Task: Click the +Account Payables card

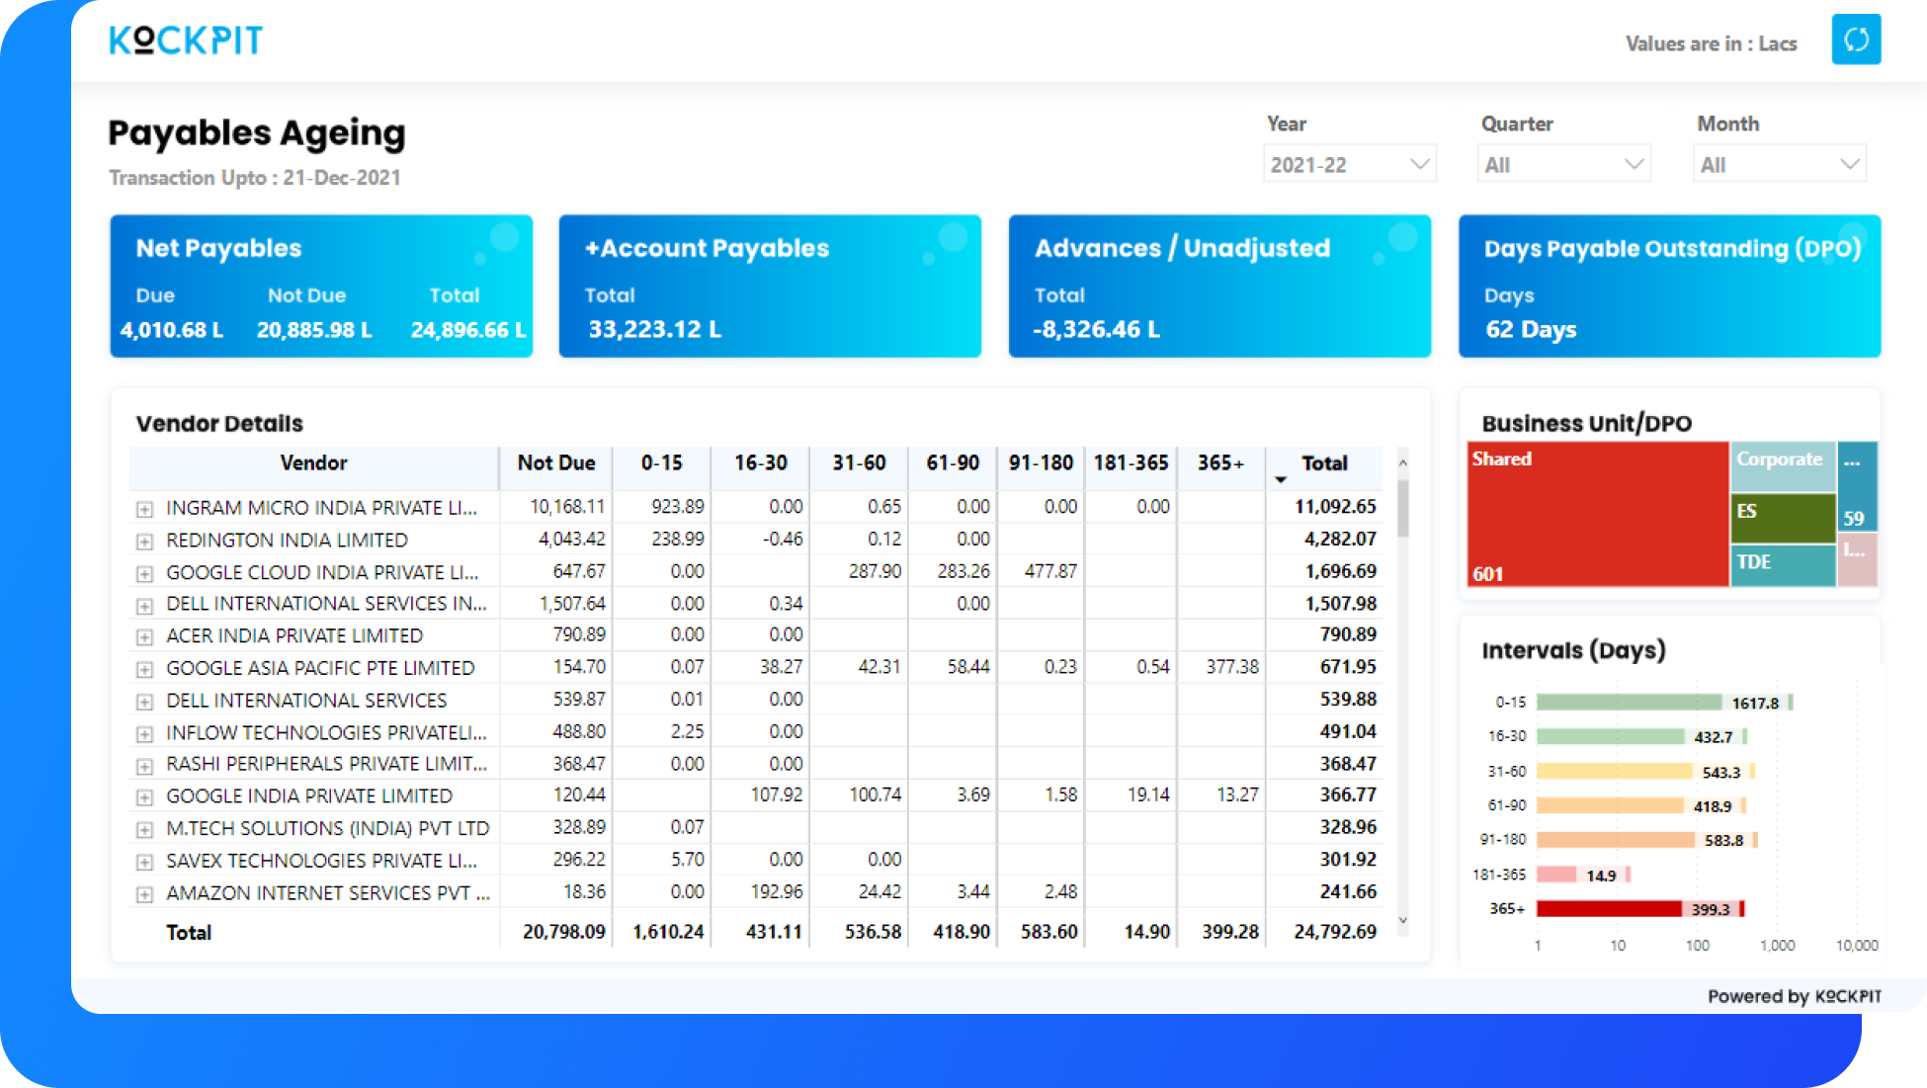Action: (x=770, y=287)
